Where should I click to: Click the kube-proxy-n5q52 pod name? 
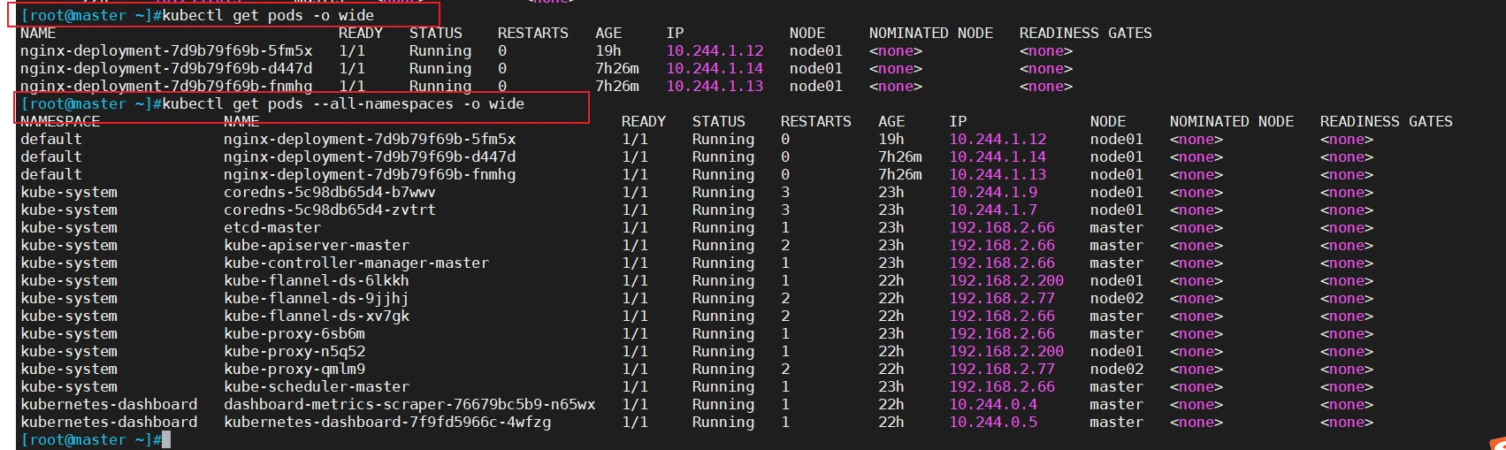[294, 351]
